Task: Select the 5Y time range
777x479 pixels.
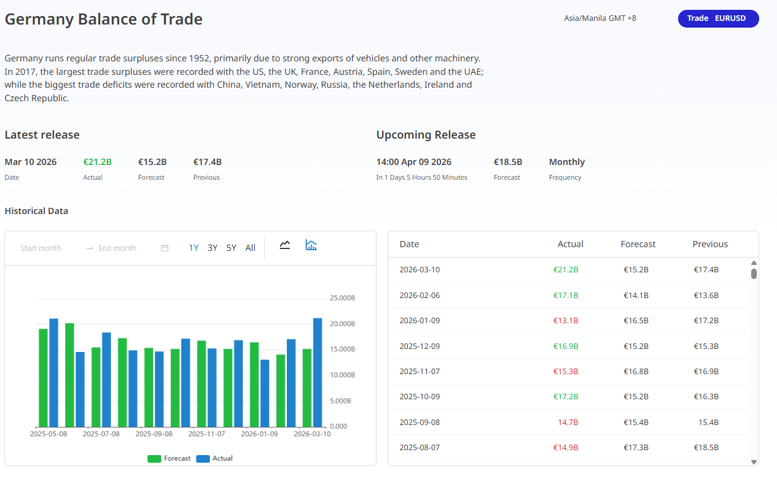Action: pyautogui.click(x=231, y=248)
